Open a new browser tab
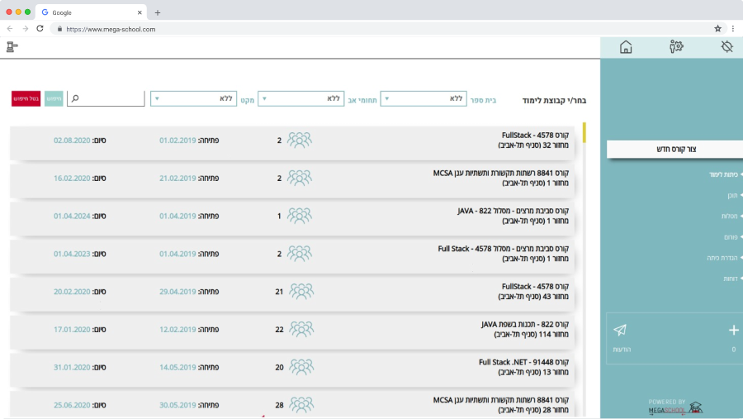 [158, 13]
